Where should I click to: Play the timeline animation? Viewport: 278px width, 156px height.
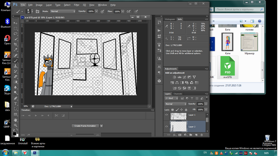(36, 116)
